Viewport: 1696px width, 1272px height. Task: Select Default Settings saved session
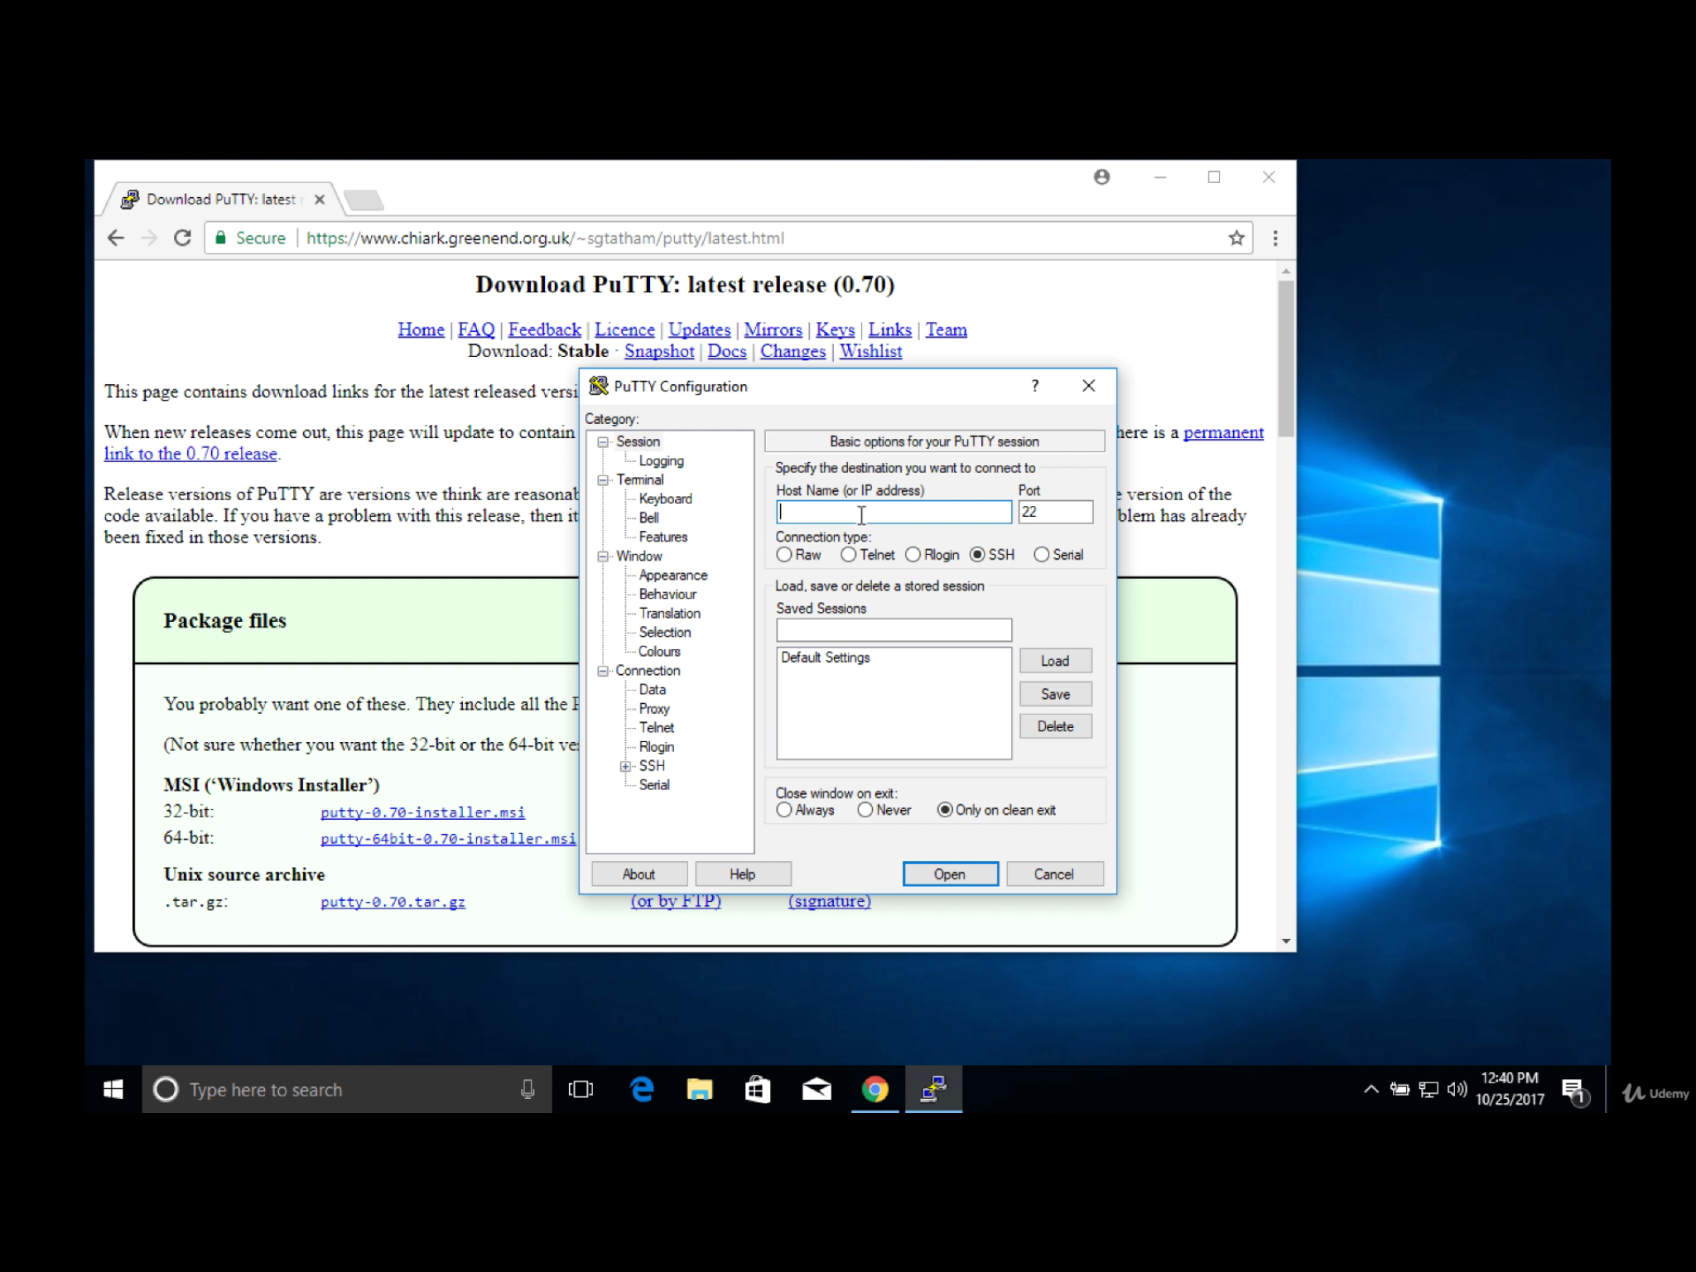[826, 658]
